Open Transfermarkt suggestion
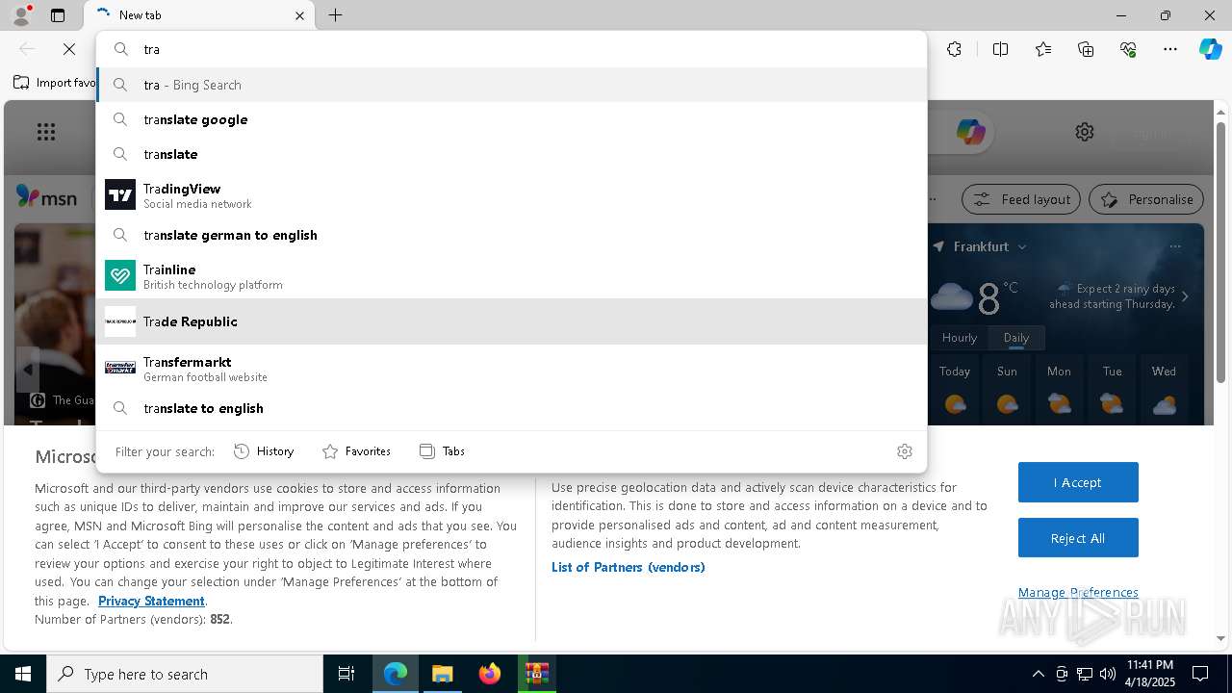The image size is (1232, 693). pos(511,369)
